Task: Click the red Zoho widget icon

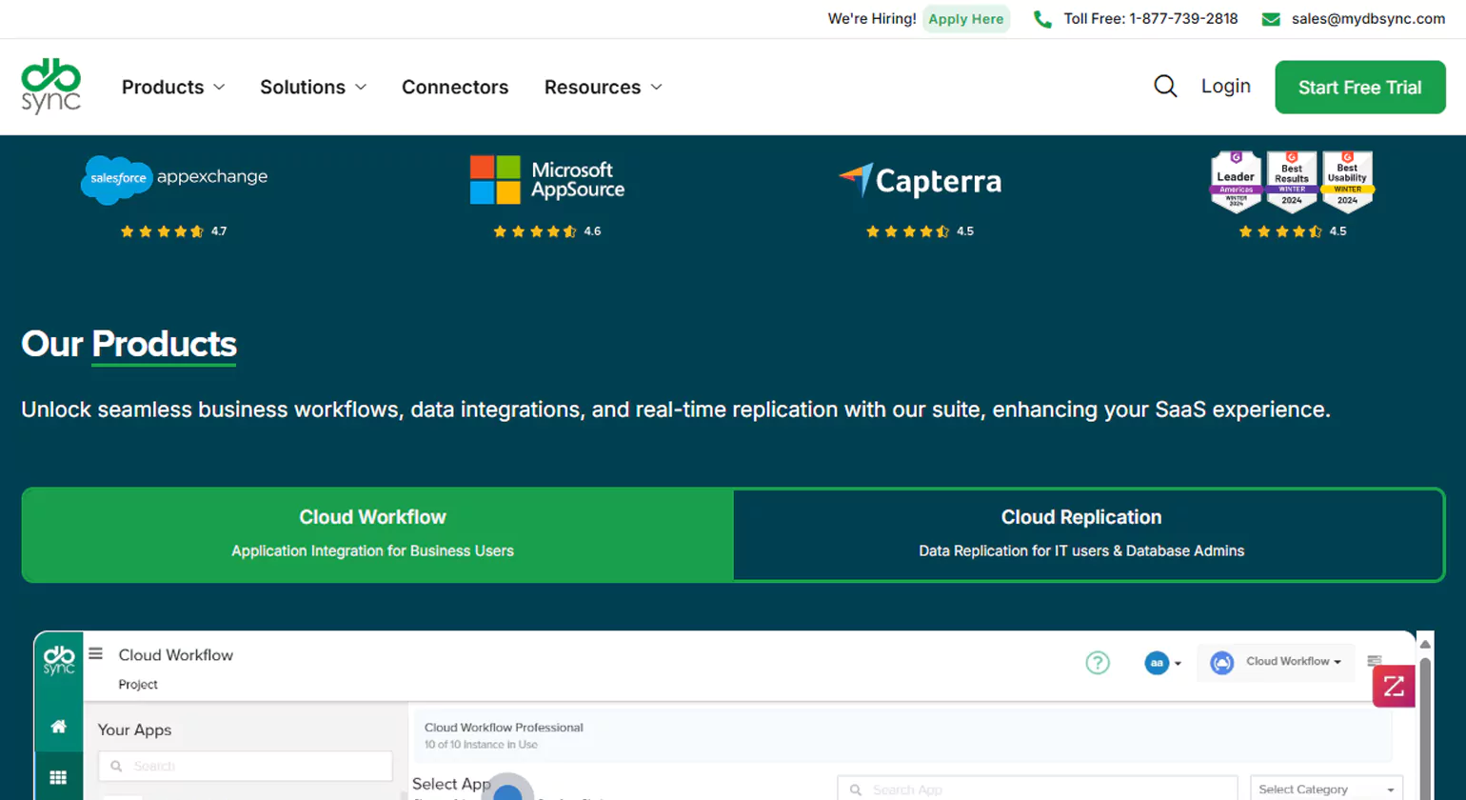Action: (x=1394, y=686)
